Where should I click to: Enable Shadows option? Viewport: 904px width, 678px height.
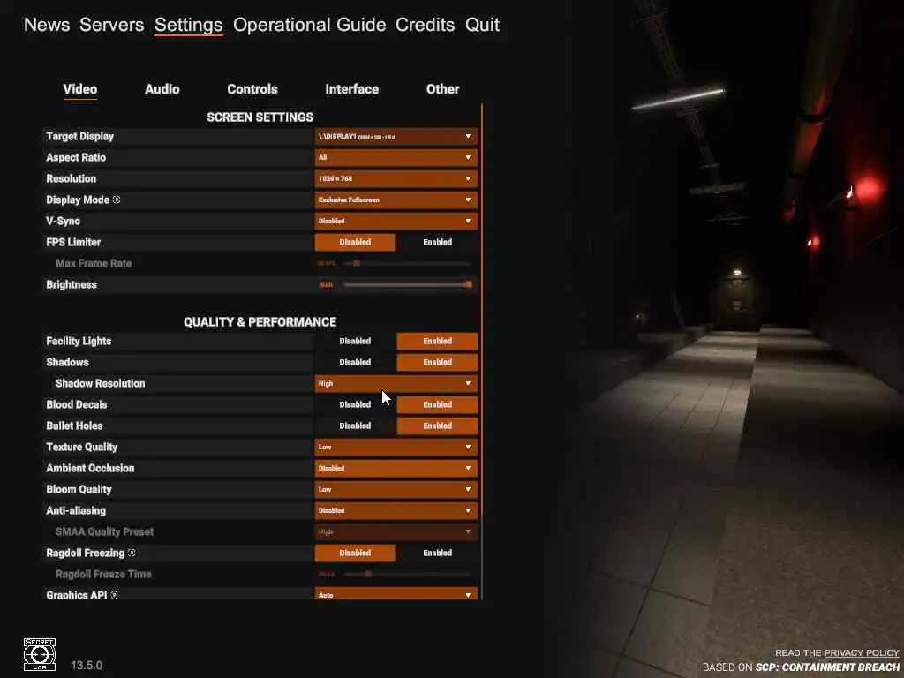coord(437,362)
